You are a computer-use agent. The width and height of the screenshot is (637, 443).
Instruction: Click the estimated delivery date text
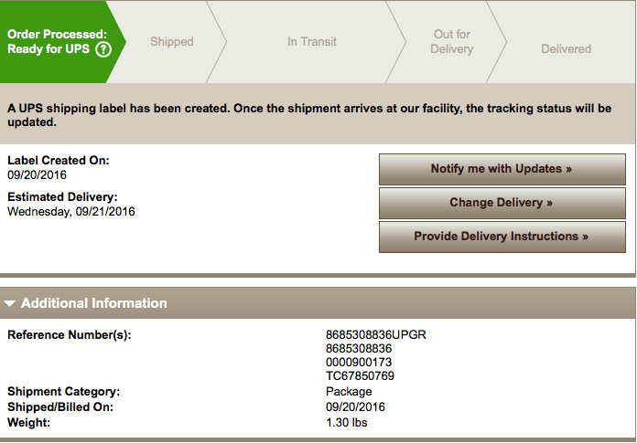pos(71,212)
